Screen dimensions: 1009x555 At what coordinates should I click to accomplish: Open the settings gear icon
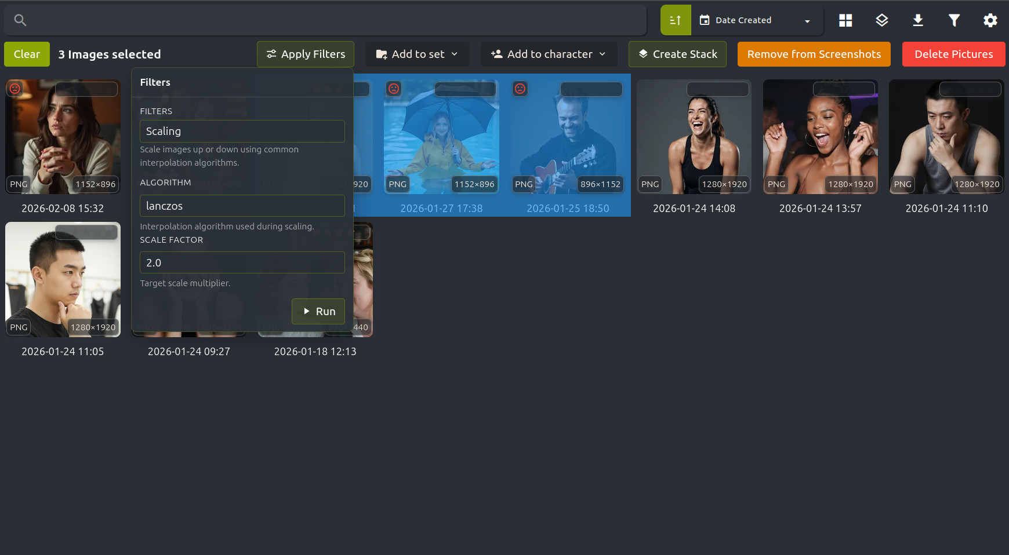[x=990, y=20]
